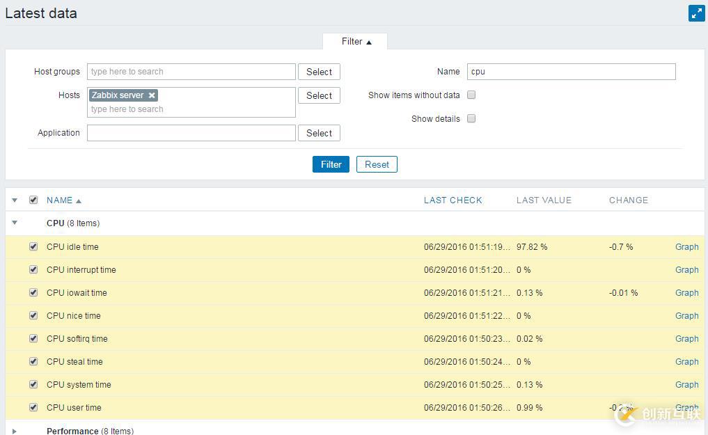Enable Show items without data

[x=471, y=95]
